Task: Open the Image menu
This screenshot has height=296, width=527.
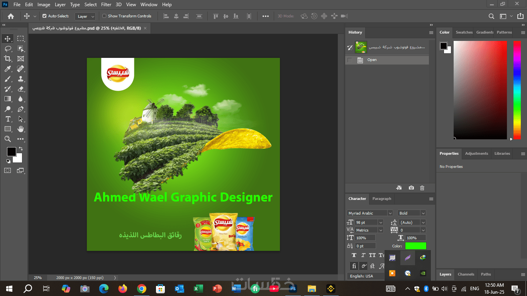Action: (x=44, y=5)
